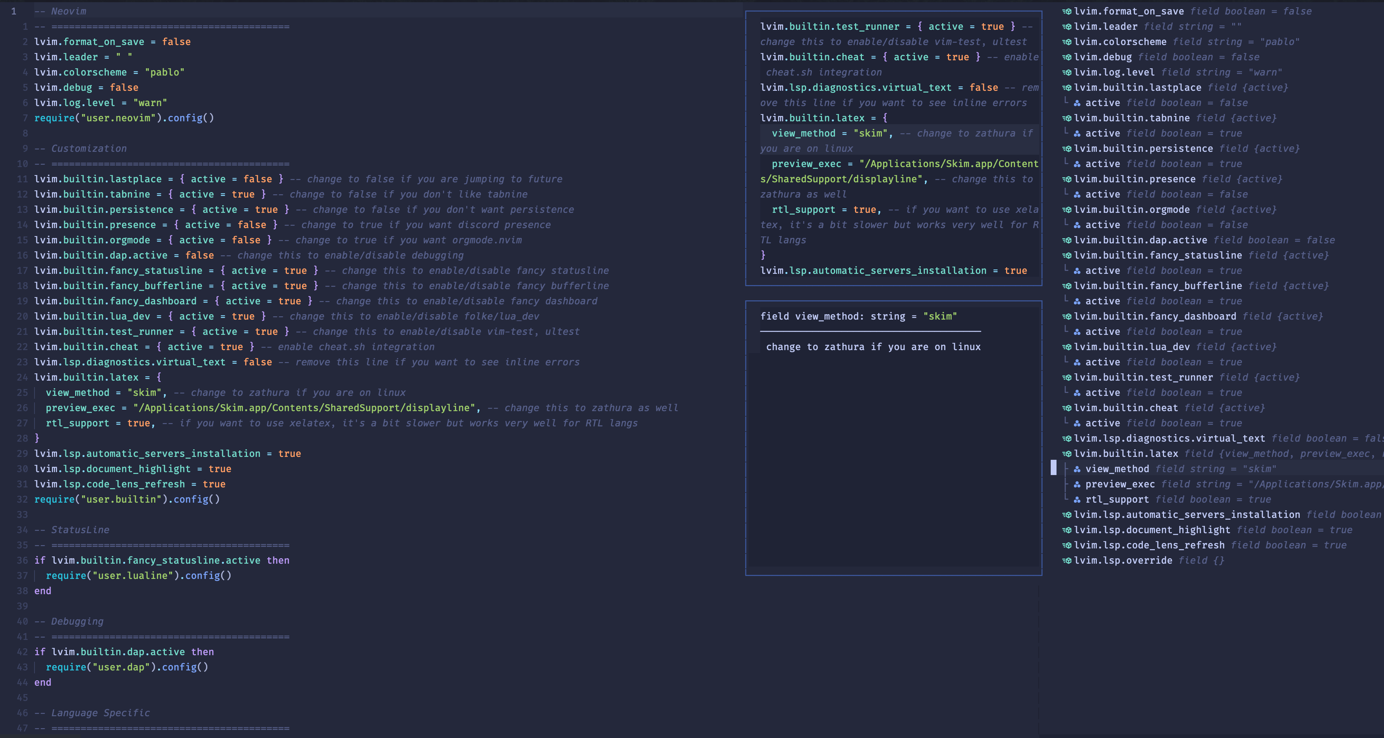This screenshot has width=1384, height=738.
Task: Click the symbol icon beside lvim.debug in outline
Action: coord(1066,57)
